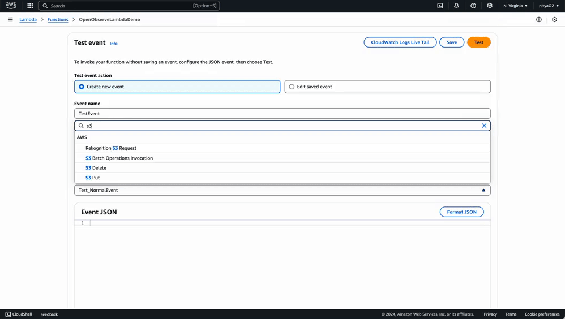Open Cookie preferences in footer
Viewport: 565px width, 319px height.
542,314
